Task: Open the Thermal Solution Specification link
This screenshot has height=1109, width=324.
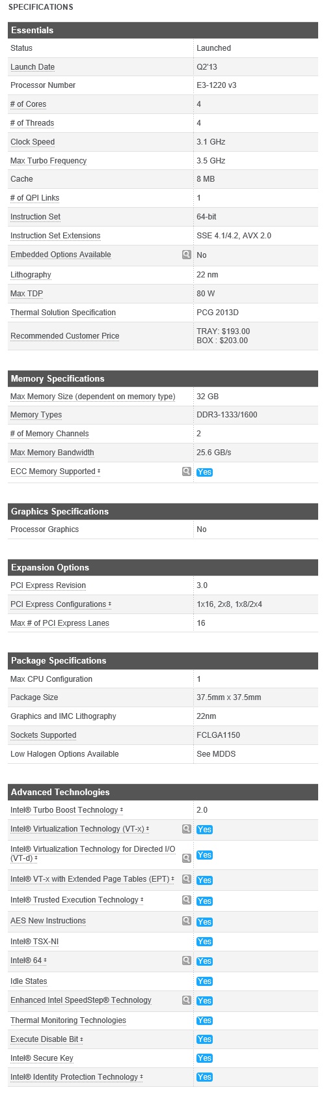Action: click(x=63, y=313)
